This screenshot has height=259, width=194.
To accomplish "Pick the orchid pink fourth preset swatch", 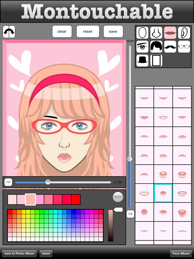I will coord(40,200).
